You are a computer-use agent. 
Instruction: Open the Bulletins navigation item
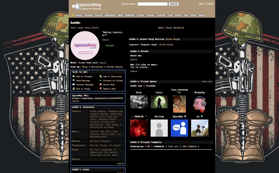coord(130,15)
